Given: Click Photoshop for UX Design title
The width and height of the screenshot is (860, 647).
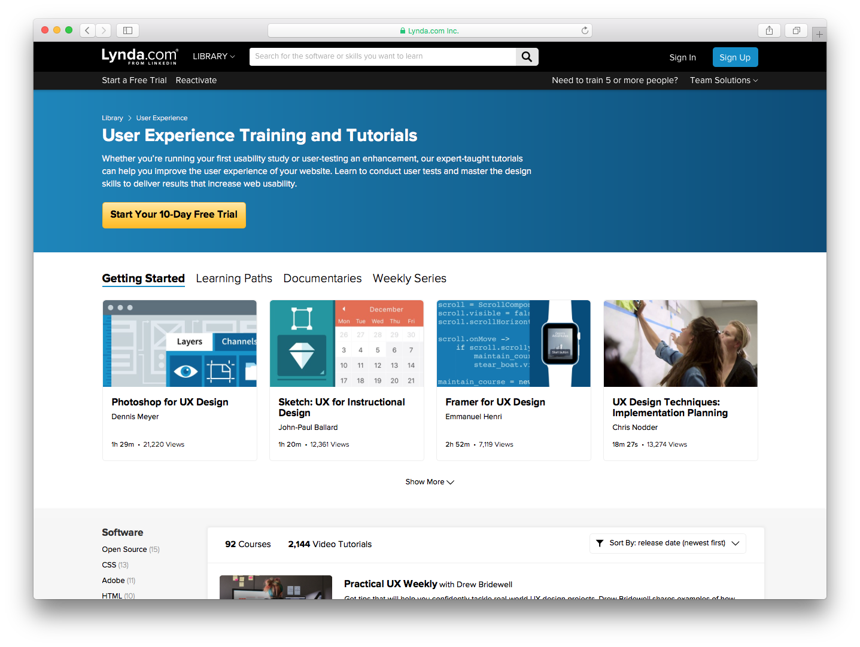Looking at the screenshot, I should [x=170, y=402].
